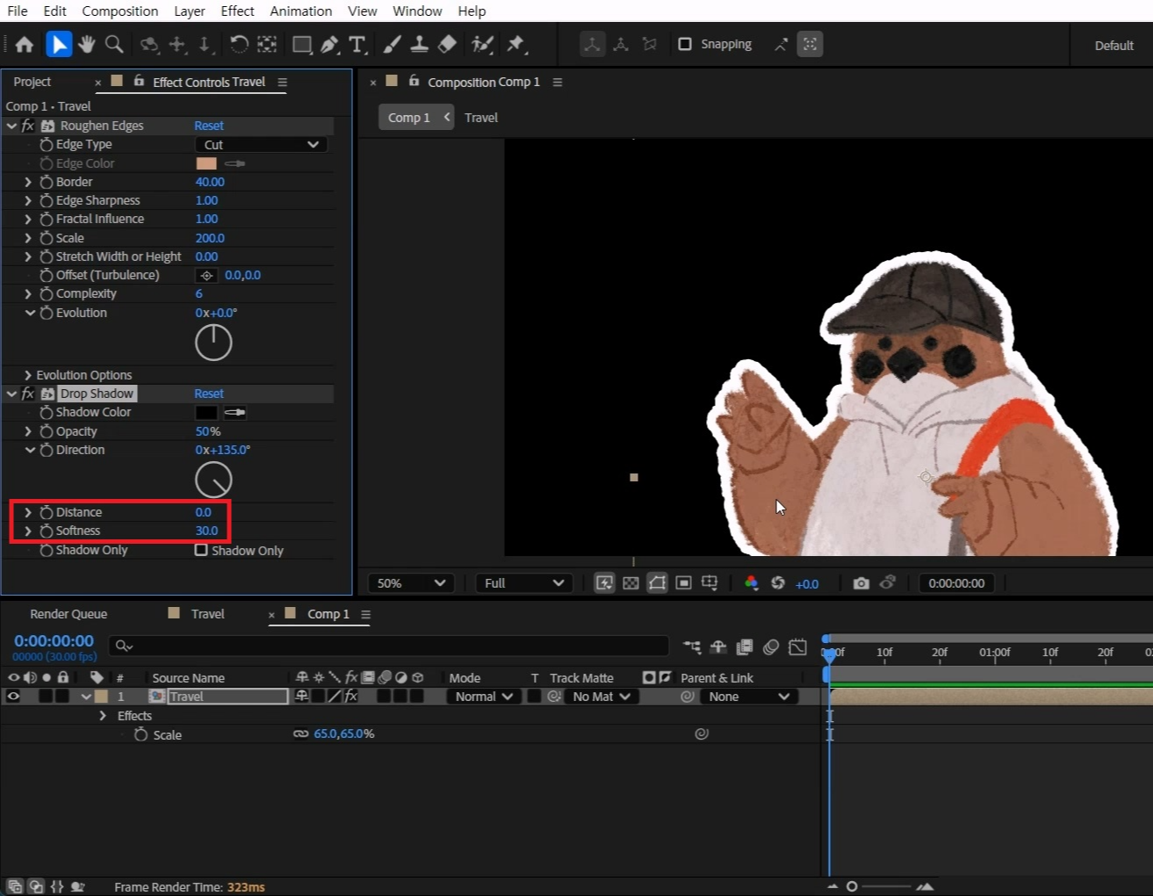1153x896 pixels.
Task: Enable the Shadow Only checkbox
Action: (201, 550)
